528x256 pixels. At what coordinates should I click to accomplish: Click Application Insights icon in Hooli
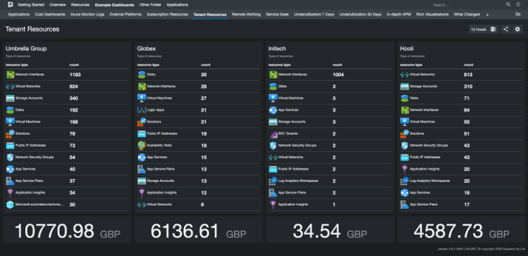[404, 169]
